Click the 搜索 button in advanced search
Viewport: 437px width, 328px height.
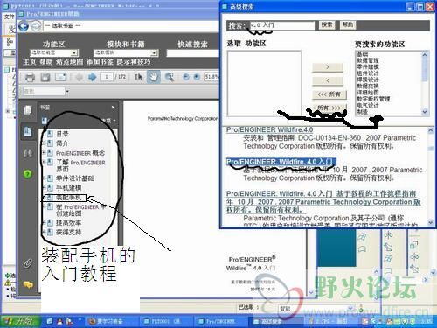(x=327, y=25)
